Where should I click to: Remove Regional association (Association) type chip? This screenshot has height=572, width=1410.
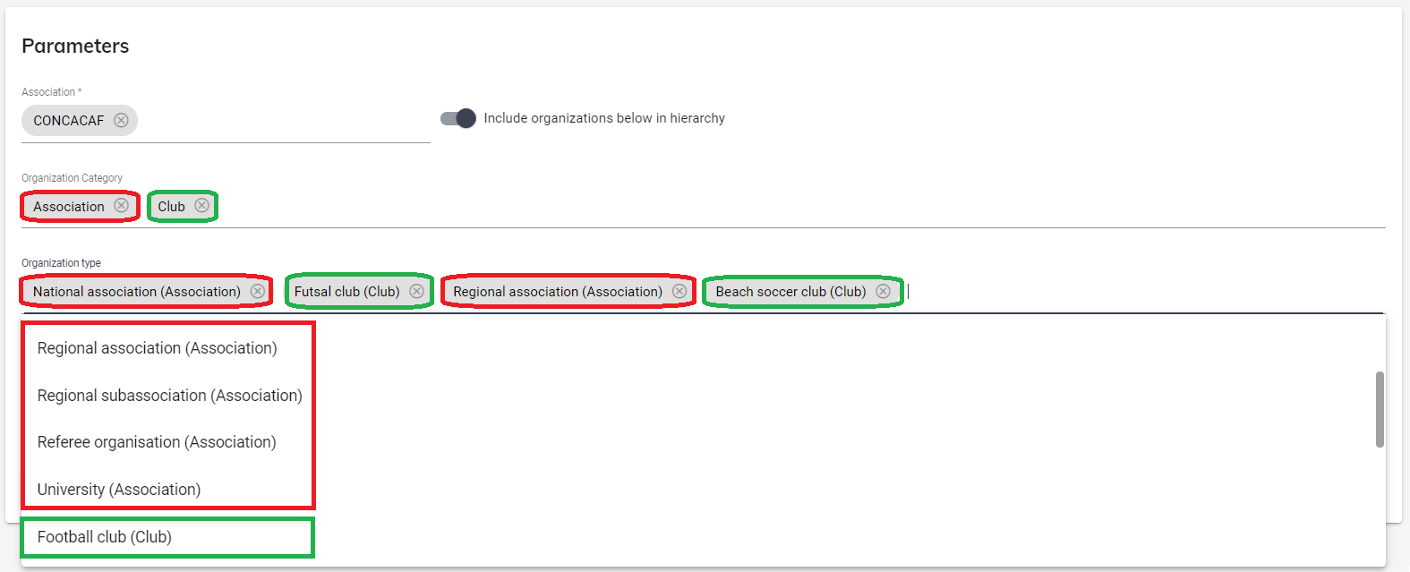coord(679,291)
